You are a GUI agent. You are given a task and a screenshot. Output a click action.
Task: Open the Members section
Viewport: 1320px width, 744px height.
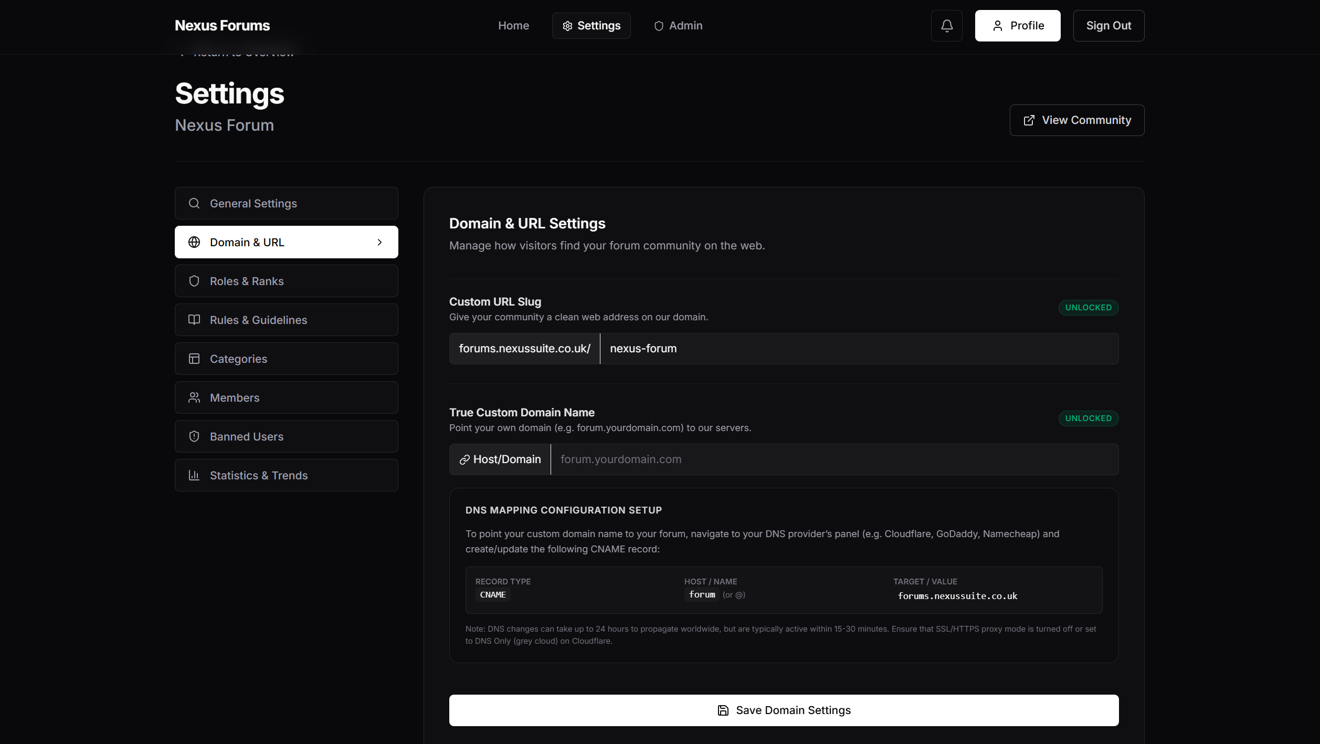point(286,397)
